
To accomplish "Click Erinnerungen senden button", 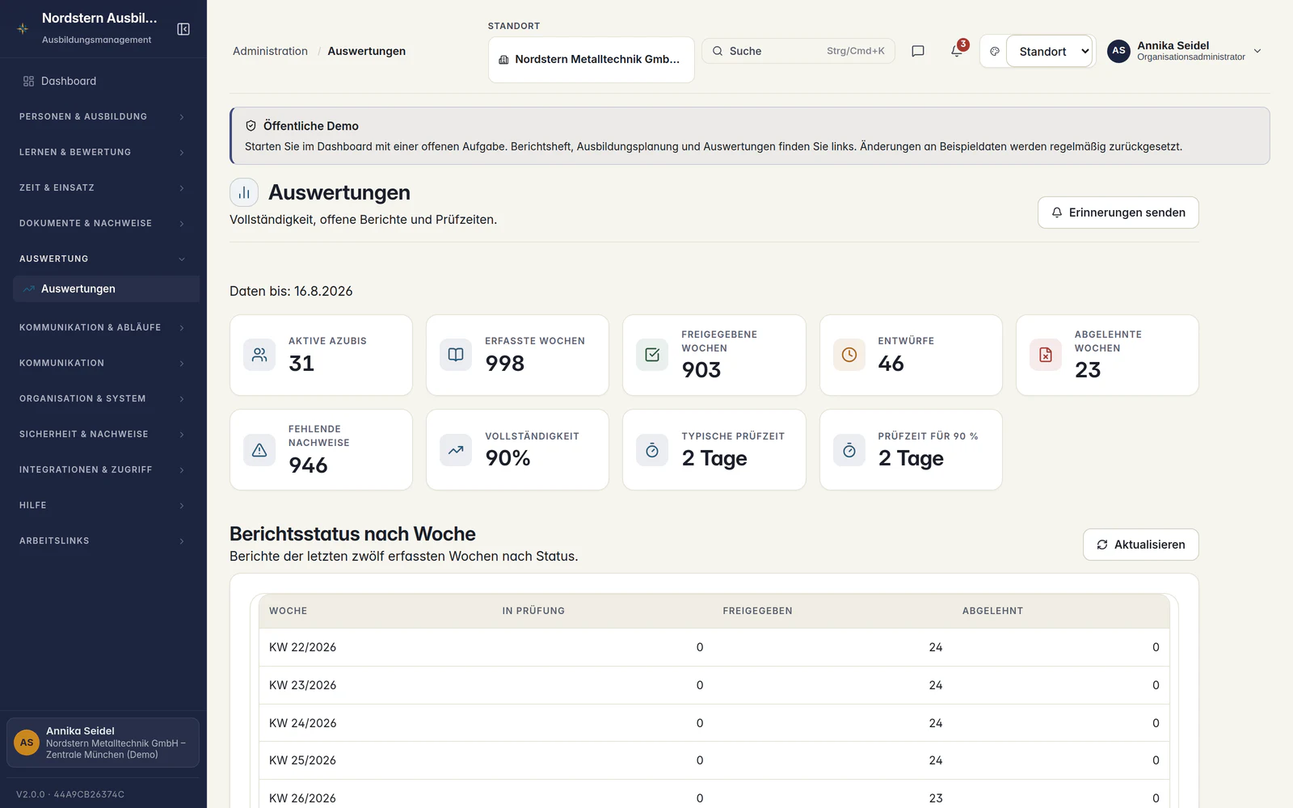I will 1118,213.
